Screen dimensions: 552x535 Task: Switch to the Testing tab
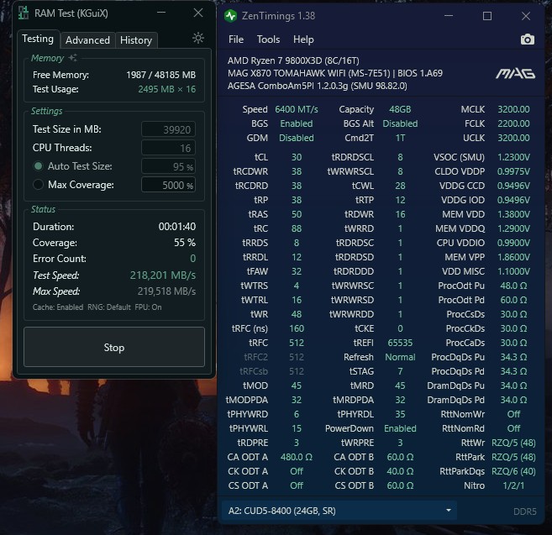[38, 39]
